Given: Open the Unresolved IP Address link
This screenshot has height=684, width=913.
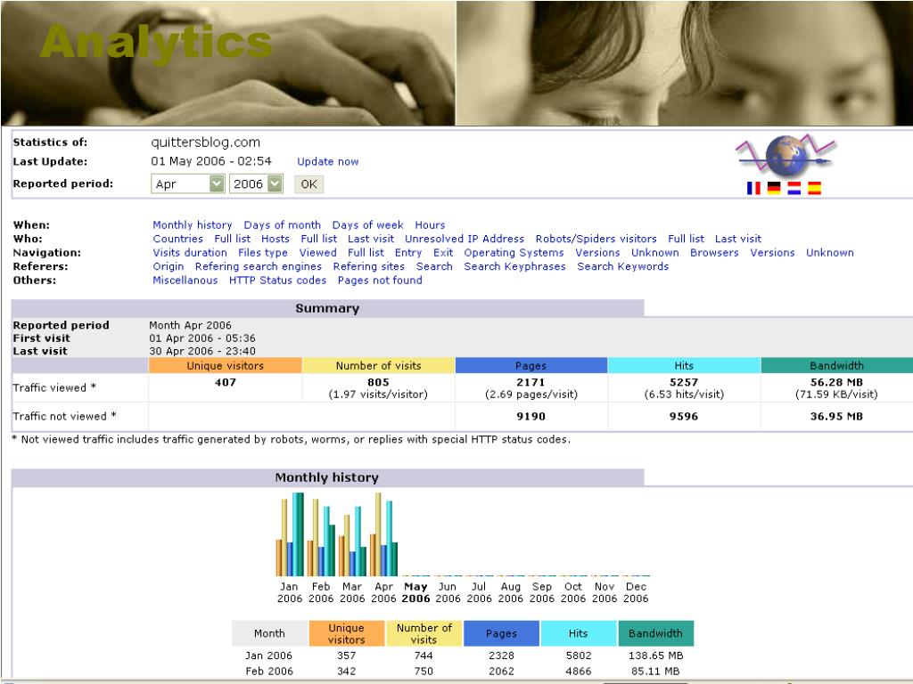Looking at the screenshot, I should click(465, 239).
